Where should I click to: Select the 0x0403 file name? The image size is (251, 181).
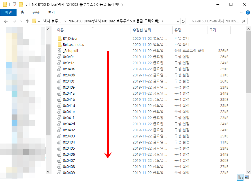[69, 136]
